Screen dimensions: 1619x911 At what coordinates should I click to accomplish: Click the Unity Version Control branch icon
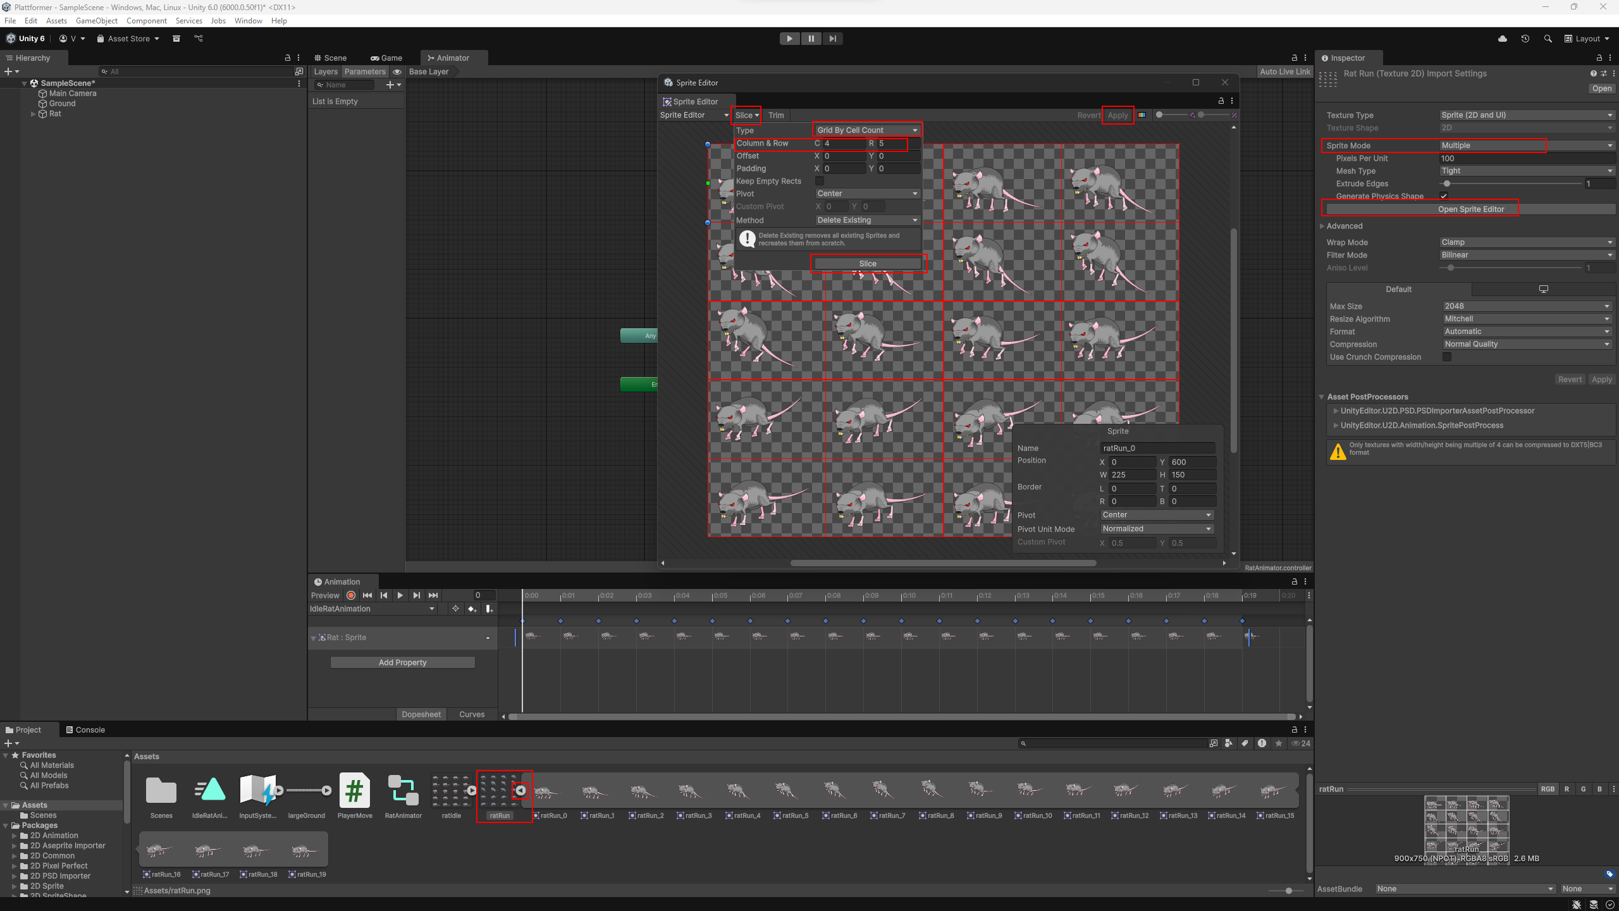[199, 39]
